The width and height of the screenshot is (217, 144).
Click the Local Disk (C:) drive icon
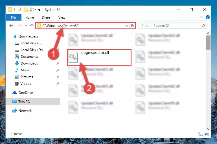(17, 43)
